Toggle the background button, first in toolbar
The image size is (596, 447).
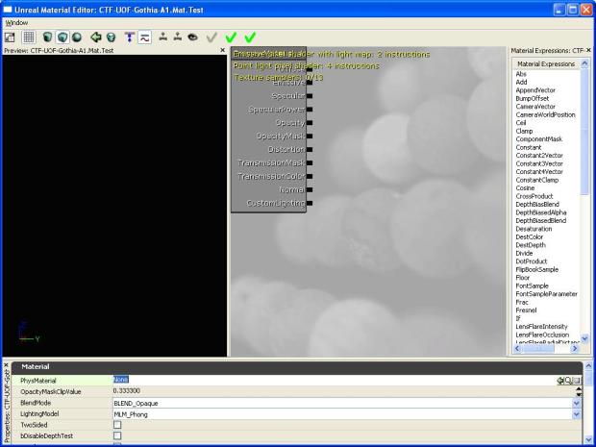pos(10,37)
